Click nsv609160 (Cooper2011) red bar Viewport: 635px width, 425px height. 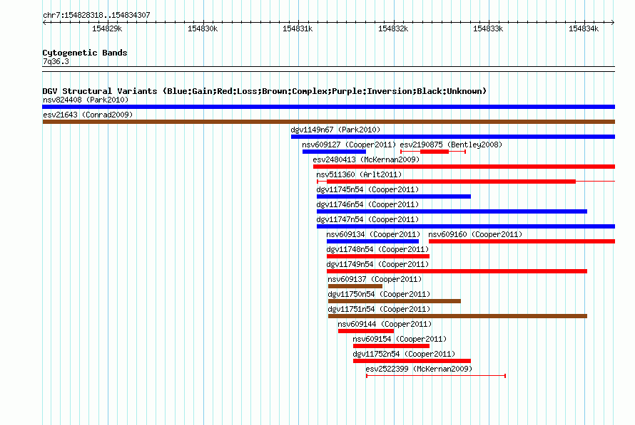522,241
